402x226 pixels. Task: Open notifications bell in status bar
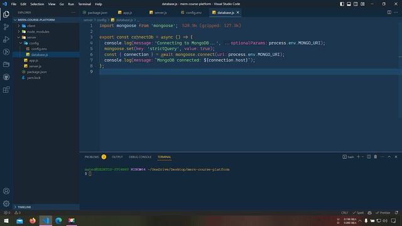pyautogui.click(x=396, y=213)
